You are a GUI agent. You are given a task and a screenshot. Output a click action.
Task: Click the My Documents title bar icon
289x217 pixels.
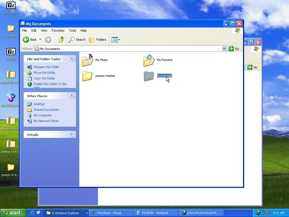23,23
